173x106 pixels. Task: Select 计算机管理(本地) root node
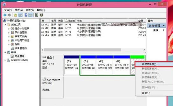pyautogui.click(x=16, y=21)
